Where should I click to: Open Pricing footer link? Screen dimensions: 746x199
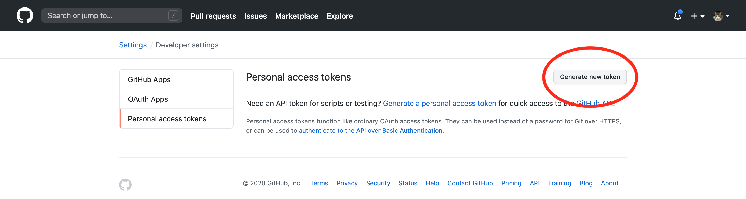pos(511,183)
